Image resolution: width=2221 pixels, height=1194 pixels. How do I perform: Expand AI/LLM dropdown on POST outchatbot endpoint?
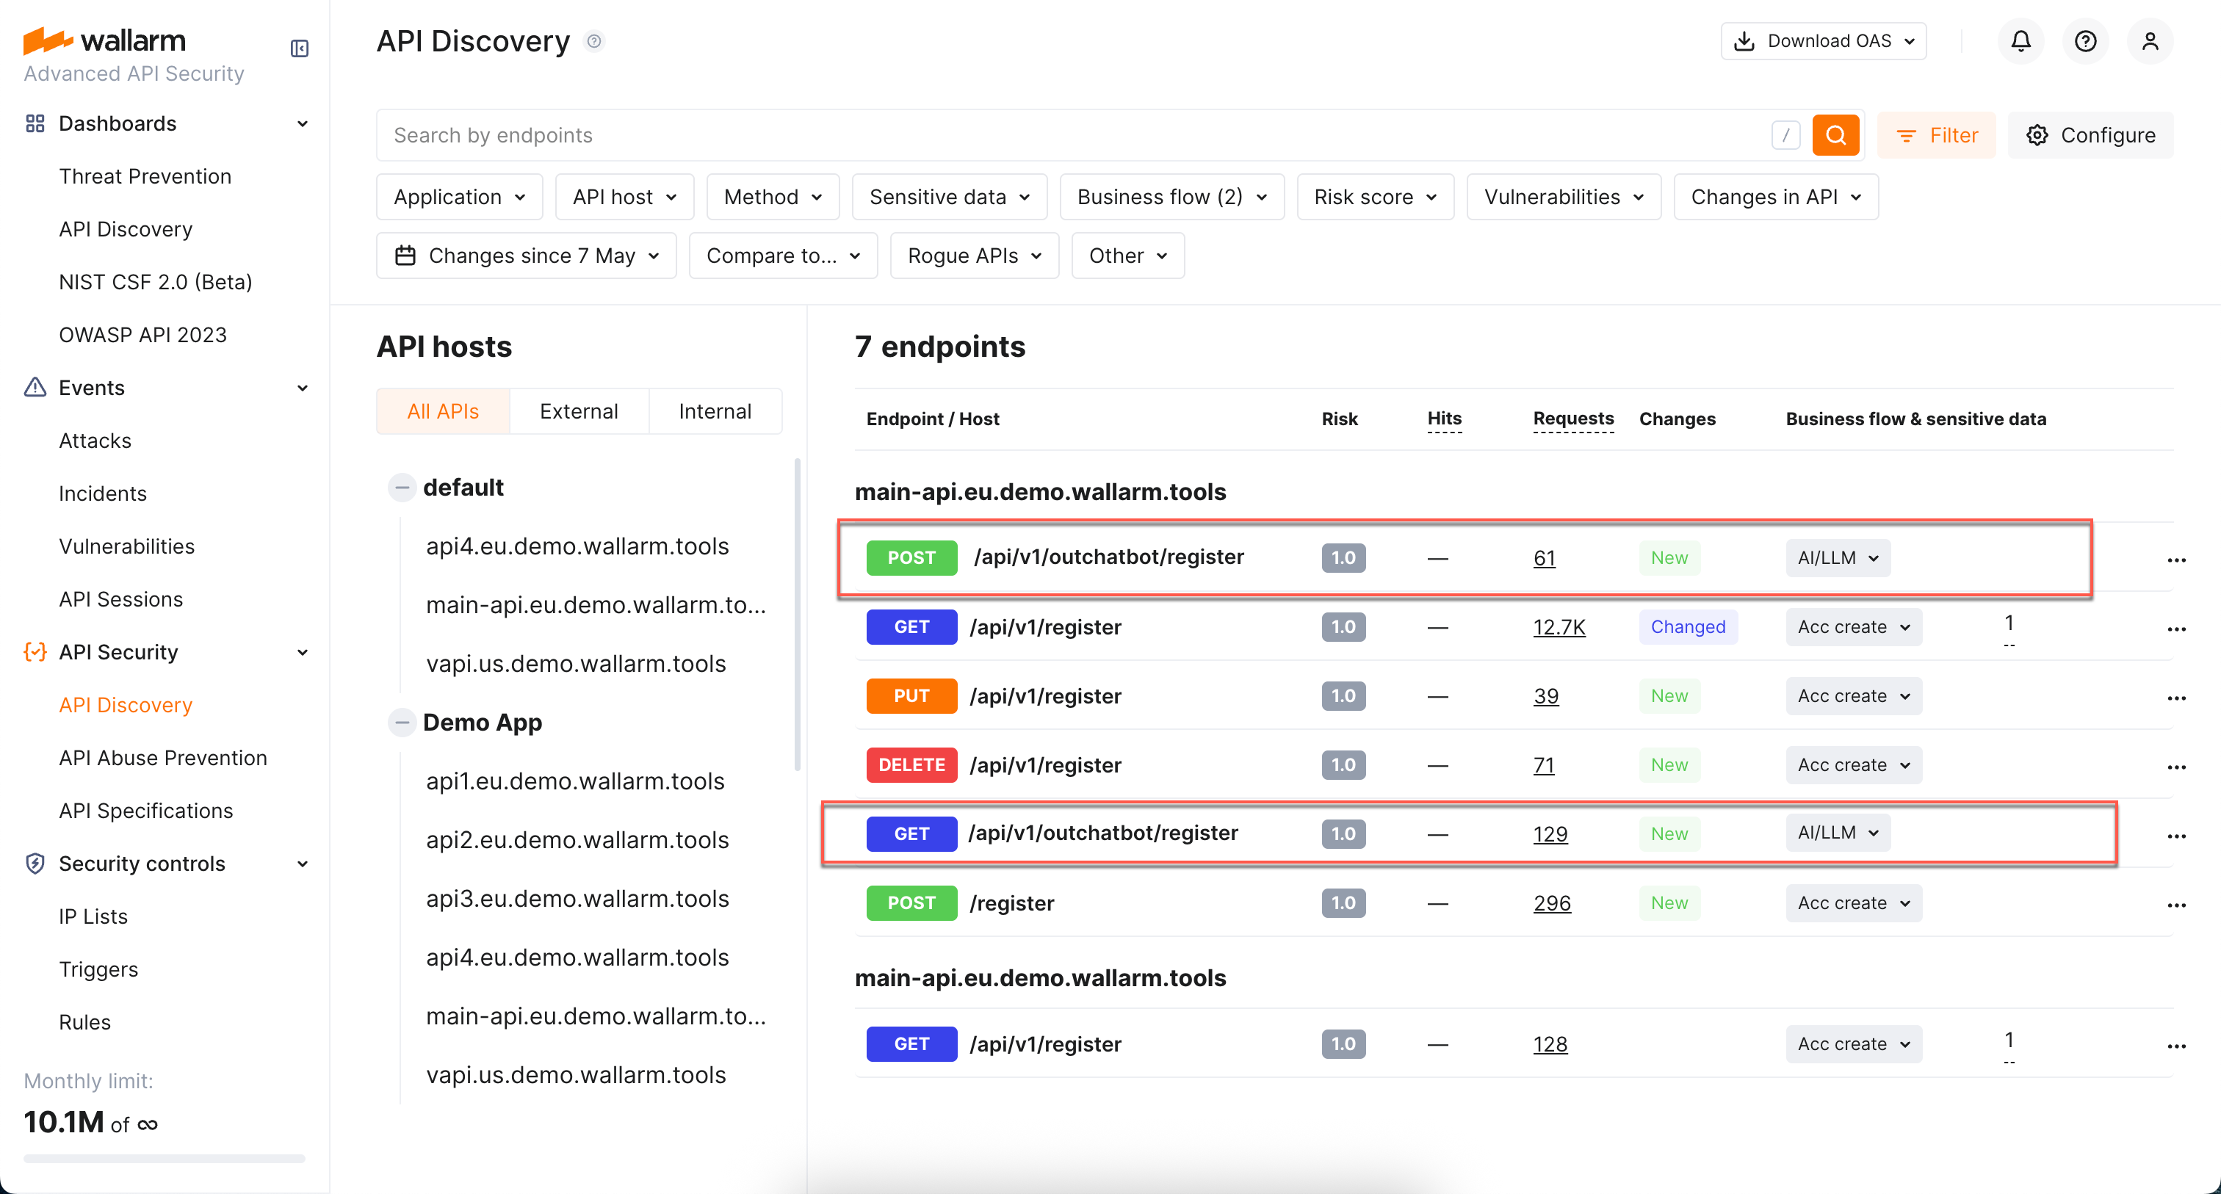click(x=1838, y=558)
